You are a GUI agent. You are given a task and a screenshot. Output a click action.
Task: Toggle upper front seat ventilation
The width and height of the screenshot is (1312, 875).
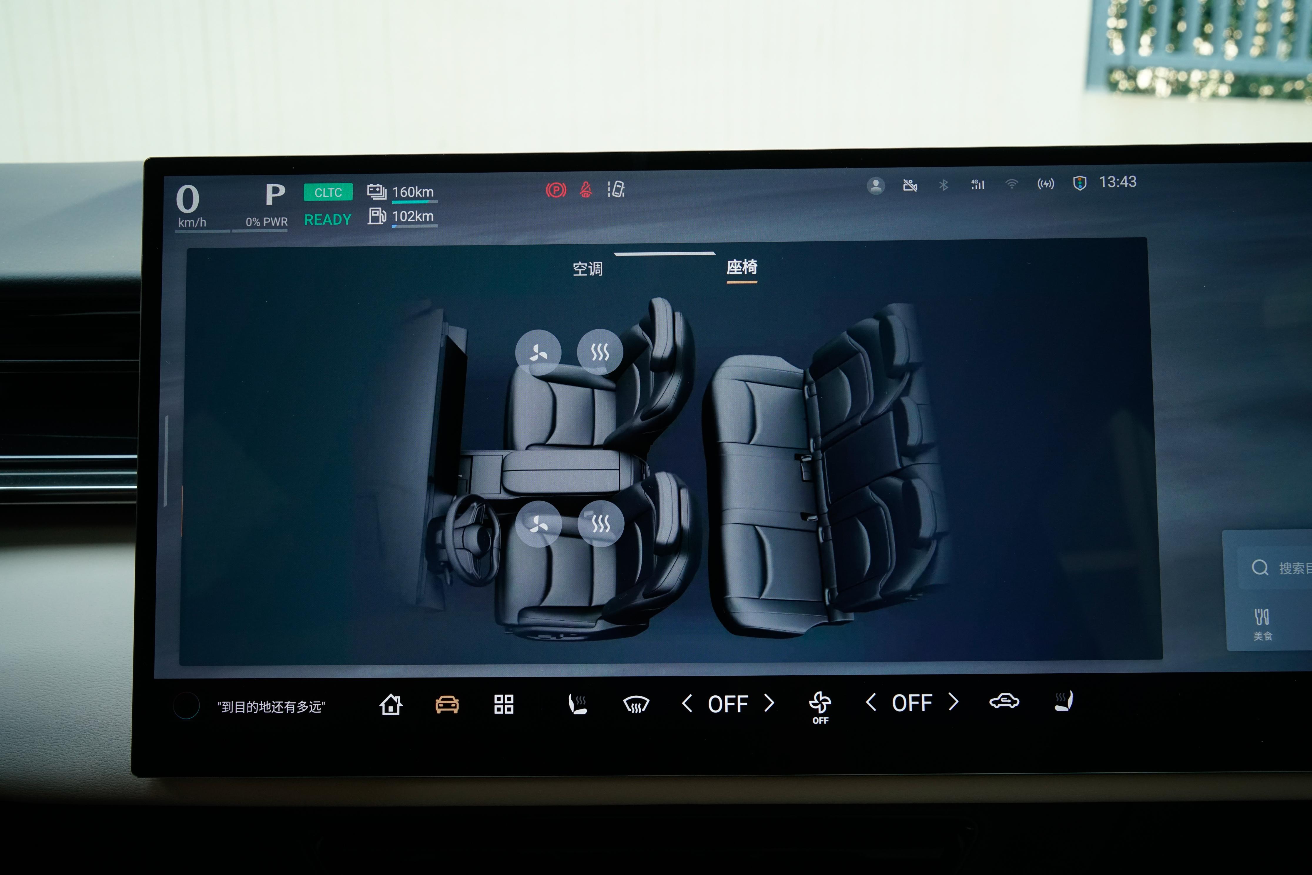pos(538,353)
